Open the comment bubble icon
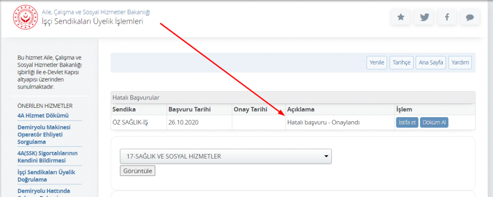 (x=470, y=17)
